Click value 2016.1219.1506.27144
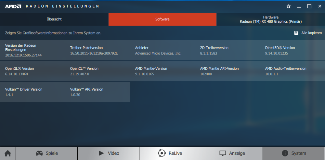 coord(23,55)
